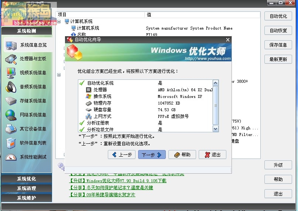
Task: Open 系统性能测试 gauge icon
Action: [x=11, y=157]
